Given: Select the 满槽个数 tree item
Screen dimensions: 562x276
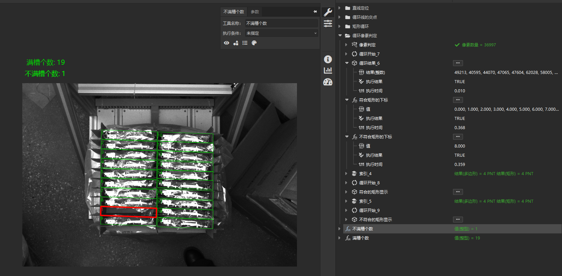Looking at the screenshot, I should (360, 238).
